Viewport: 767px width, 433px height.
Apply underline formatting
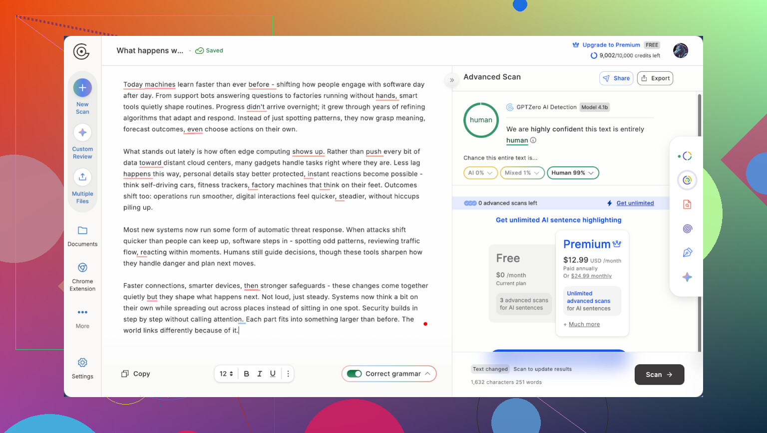click(273, 374)
